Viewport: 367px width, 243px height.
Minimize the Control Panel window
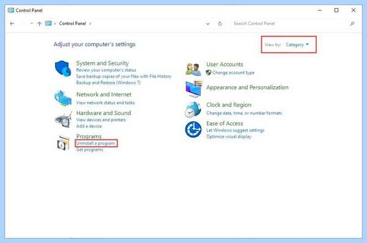(x=320, y=10)
